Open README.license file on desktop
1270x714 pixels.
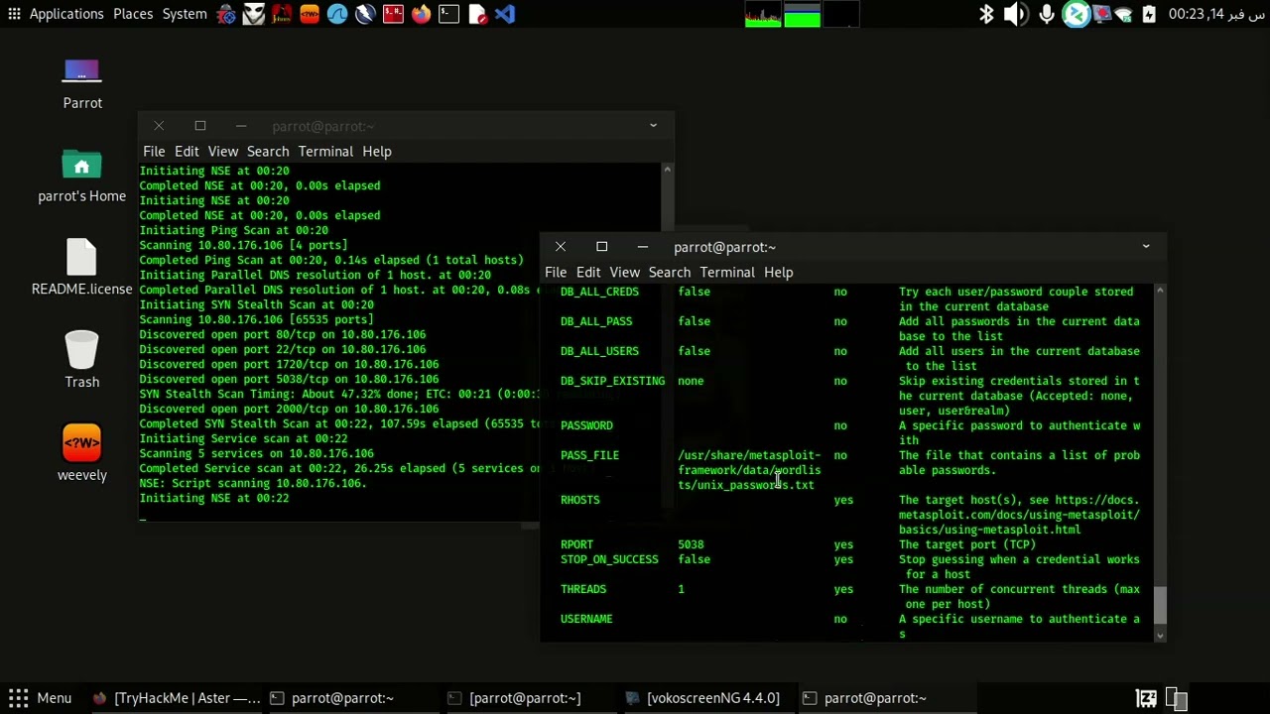click(x=82, y=267)
